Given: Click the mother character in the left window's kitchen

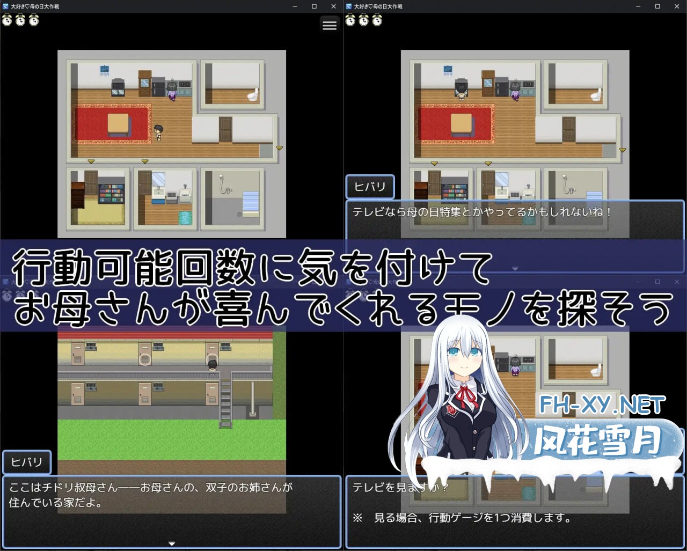Looking at the screenshot, I should [172, 91].
